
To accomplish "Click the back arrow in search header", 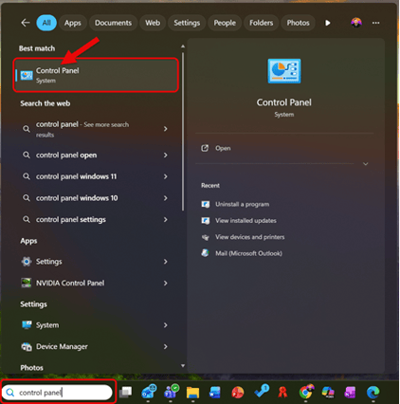I will click(26, 23).
